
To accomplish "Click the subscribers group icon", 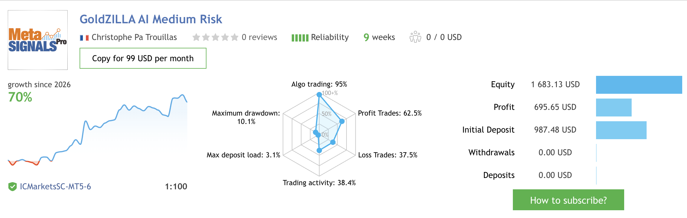I will (415, 37).
